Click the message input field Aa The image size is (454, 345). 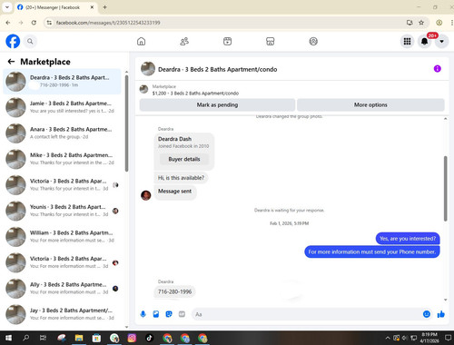point(307,314)
